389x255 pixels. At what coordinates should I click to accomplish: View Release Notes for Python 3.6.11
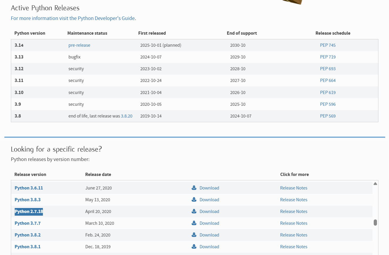[x=294, y=188]
